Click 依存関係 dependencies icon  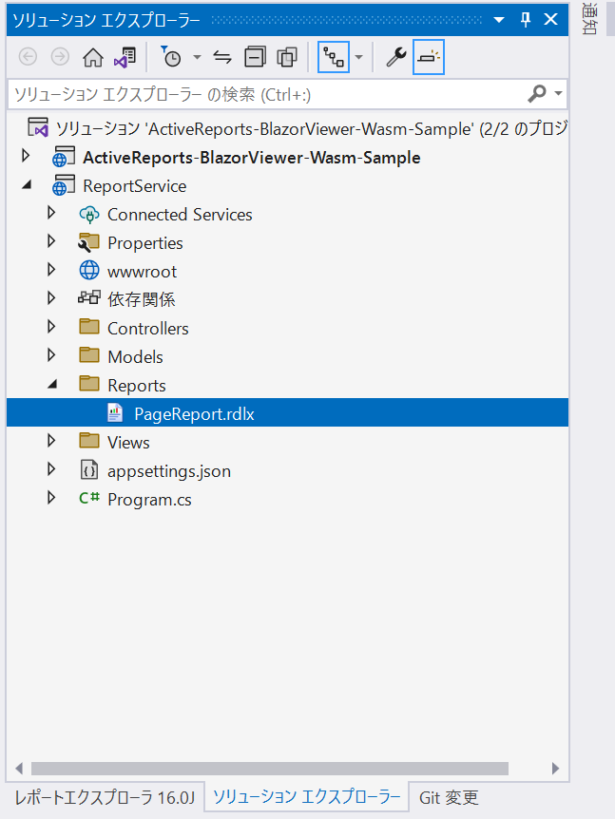click(89, 297)
